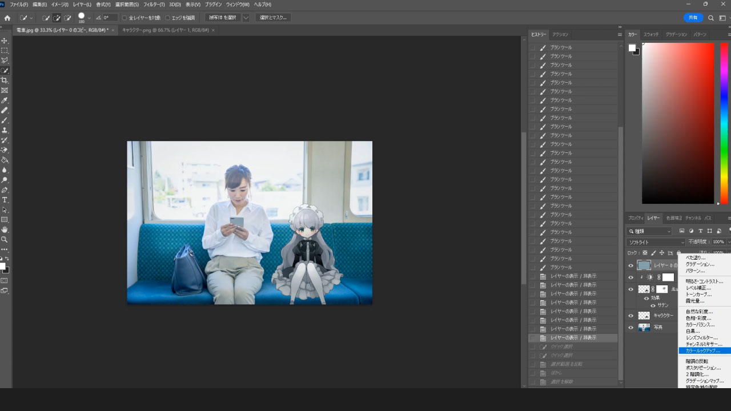Select the Path Selection tool
This screenshot has width=731, height=411.
coord(5,209)
